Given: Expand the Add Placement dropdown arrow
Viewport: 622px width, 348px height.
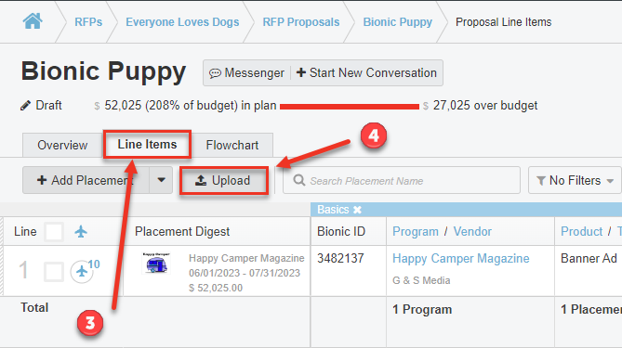Looking at the screenshot, I should pos(161,180).
